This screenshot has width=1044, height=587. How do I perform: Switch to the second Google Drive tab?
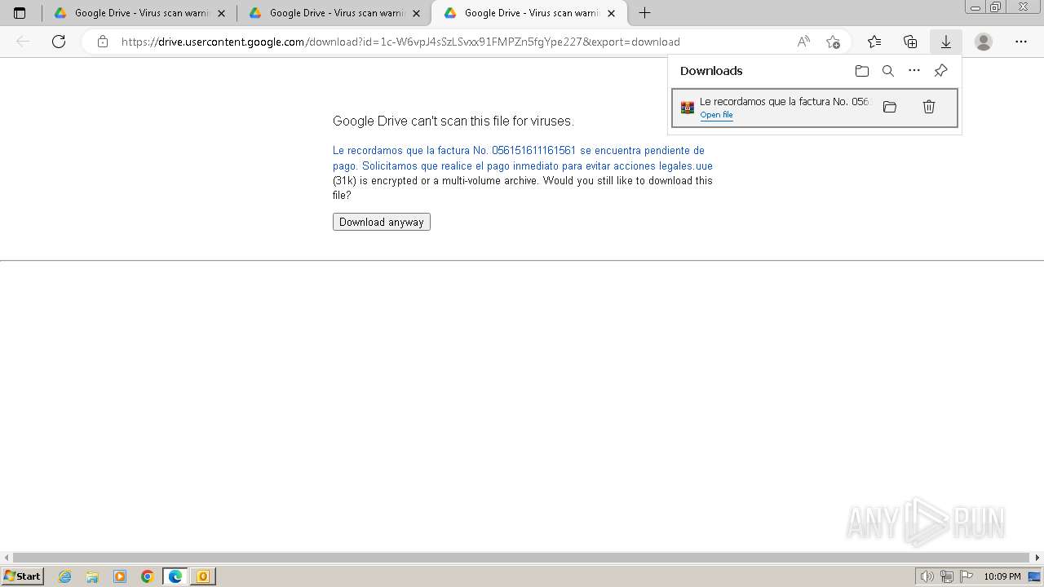[x=334, y=13]
